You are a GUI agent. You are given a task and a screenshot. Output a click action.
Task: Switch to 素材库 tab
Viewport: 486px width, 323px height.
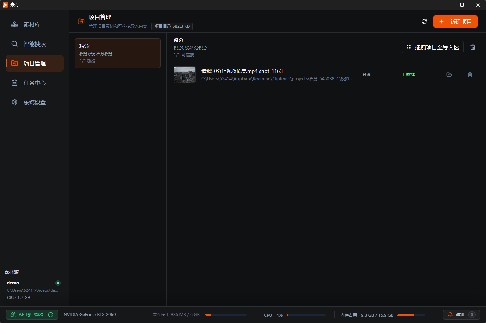click(x=34, y=24)
